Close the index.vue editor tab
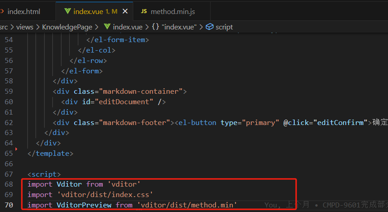 [x=126, y=11]
